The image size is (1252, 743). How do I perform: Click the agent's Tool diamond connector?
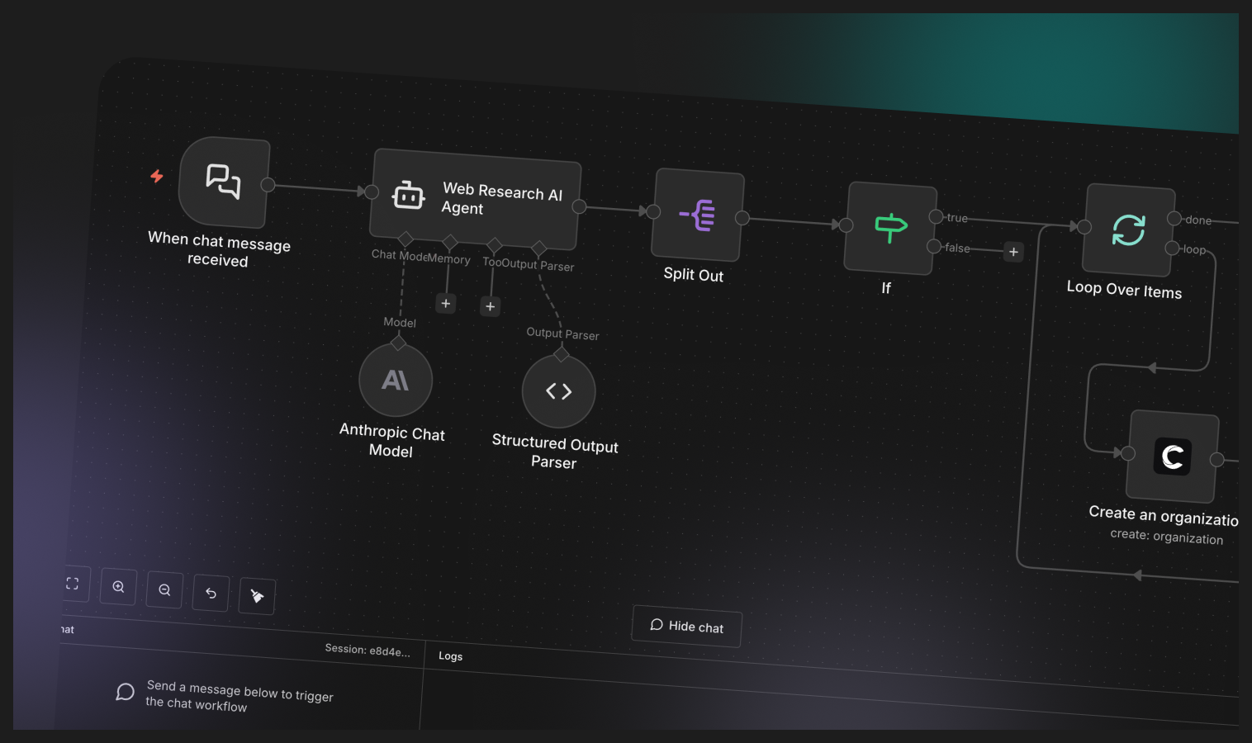pyautogui.click(x=495, y=245)
